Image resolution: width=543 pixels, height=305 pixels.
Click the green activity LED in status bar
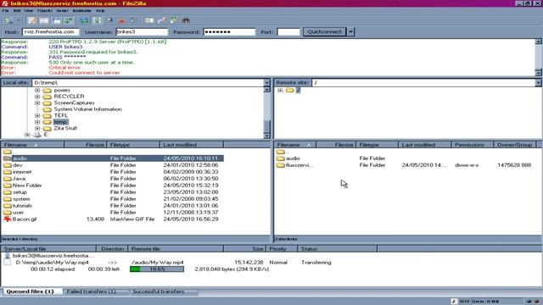pyautogui.click(x=529, y=302)
